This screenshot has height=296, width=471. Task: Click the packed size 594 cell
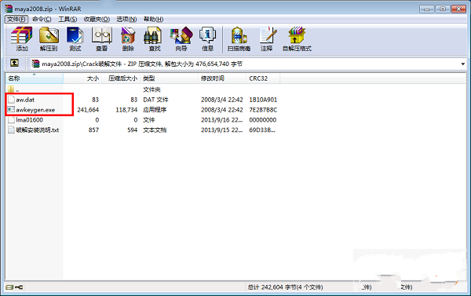[132, 130]
